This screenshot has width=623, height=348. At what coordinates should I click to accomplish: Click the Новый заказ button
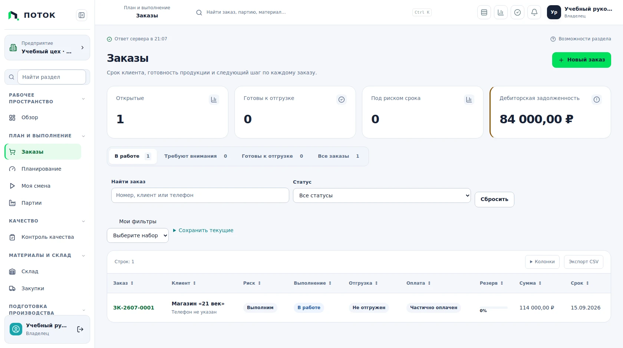click(581, 60)
